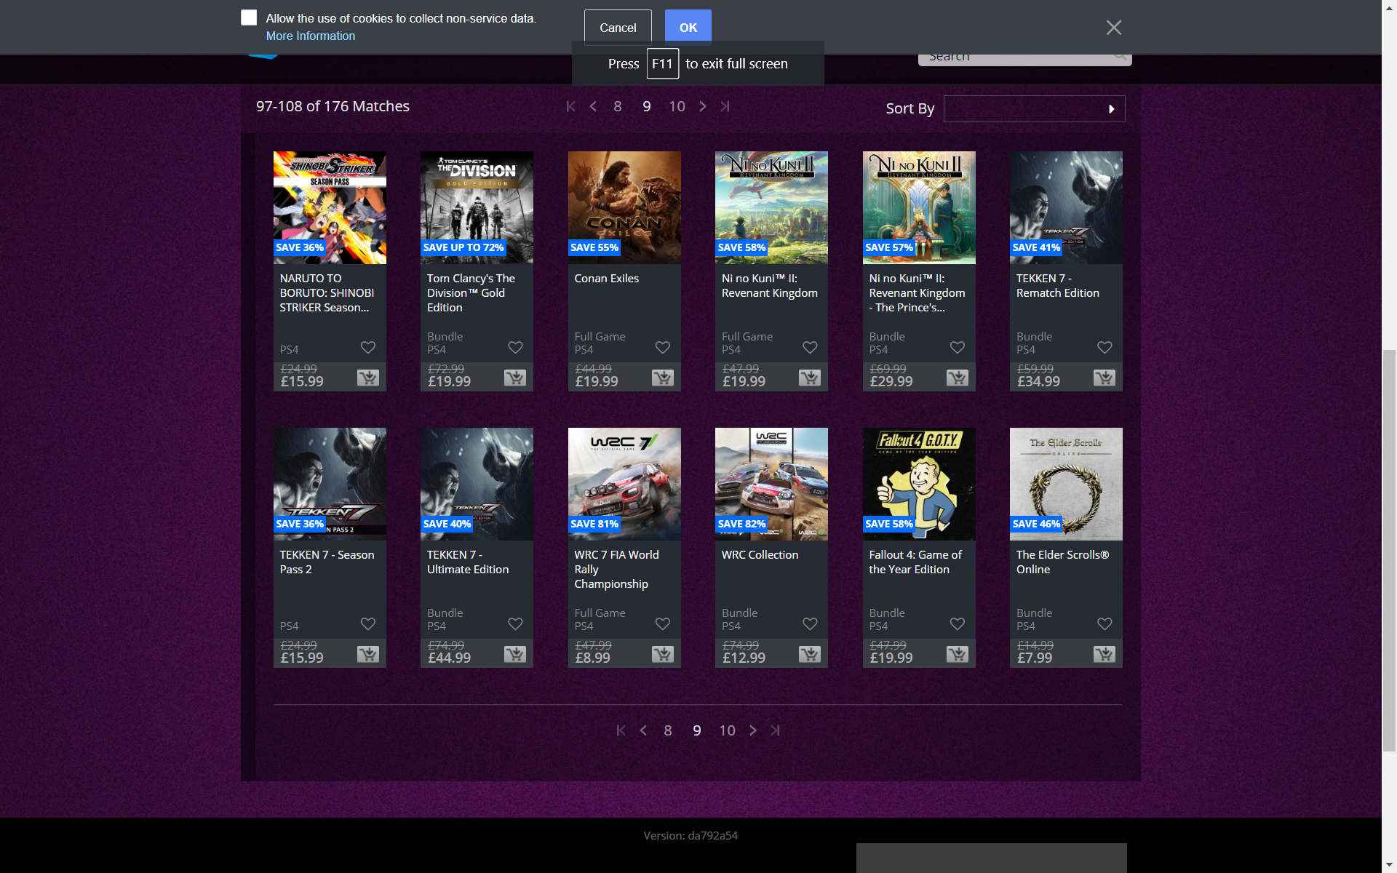The width and height of the screenshot is (1397, 873).
Task: Add TEKKEN 7 Rematch Edition to cart
Action: (x=1104, y=378)
